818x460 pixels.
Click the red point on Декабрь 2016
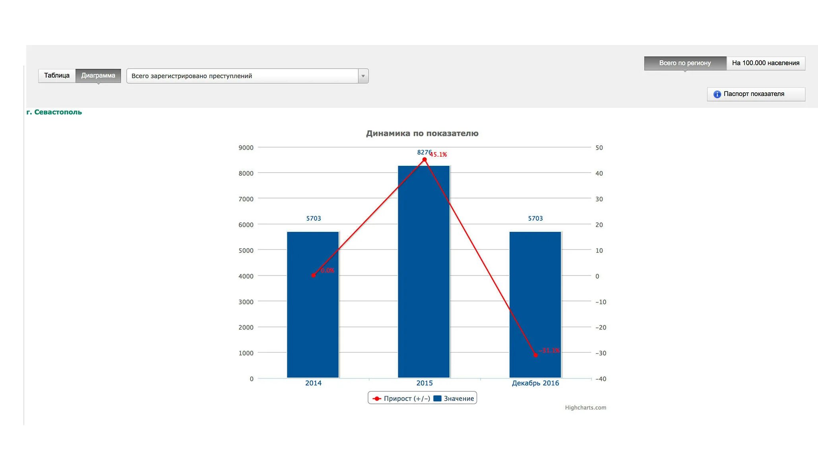click(x=535, y=355)
